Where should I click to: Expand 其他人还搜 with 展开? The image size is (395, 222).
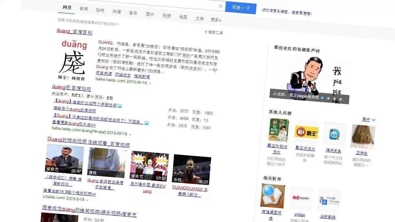369,120
